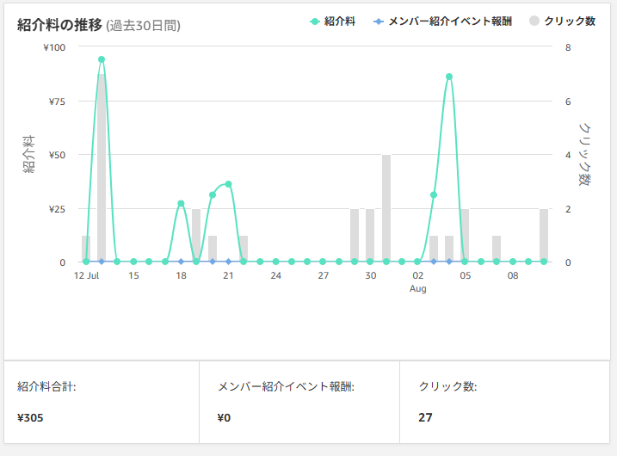Click the grey click bar on 7 August
The height and width of the screenshot is (456, 617).
[x=497, y=249]
